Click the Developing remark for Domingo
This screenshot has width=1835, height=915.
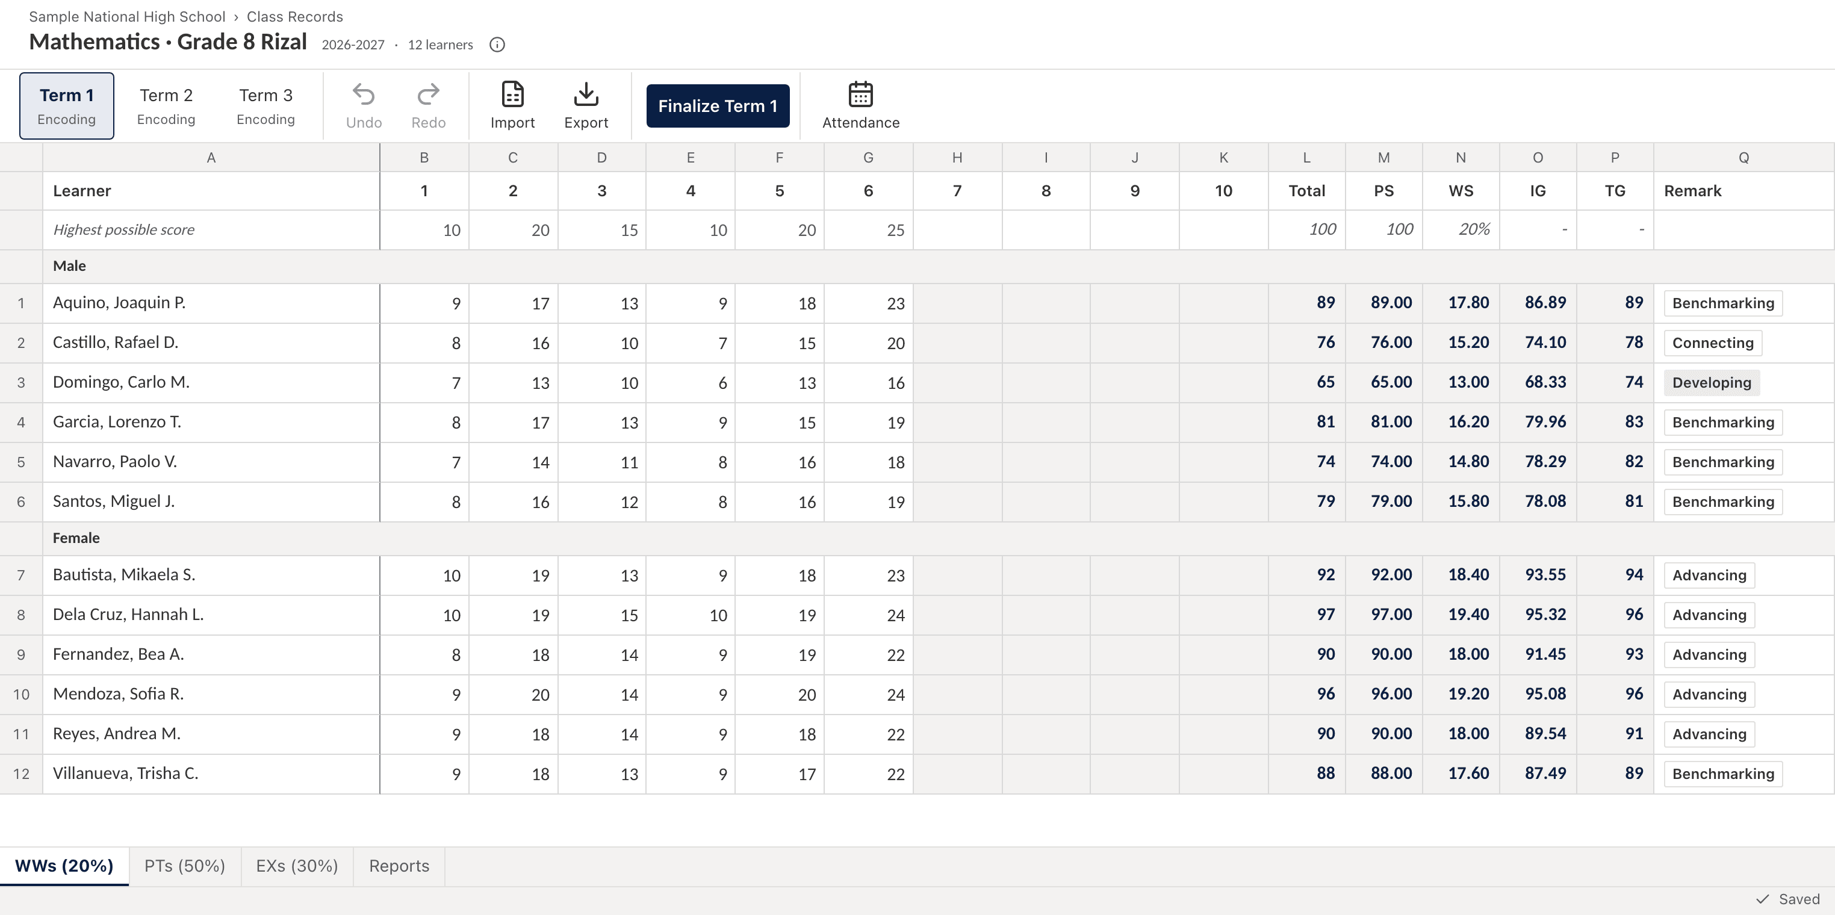1711,382
